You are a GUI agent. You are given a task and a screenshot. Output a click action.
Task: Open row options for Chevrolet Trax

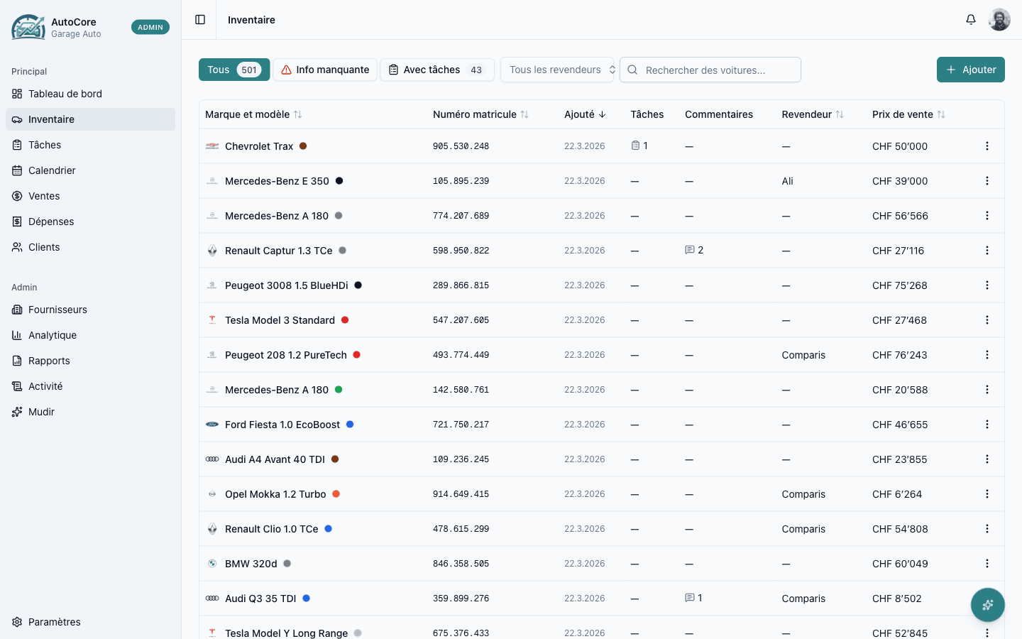tap(987, 146)
